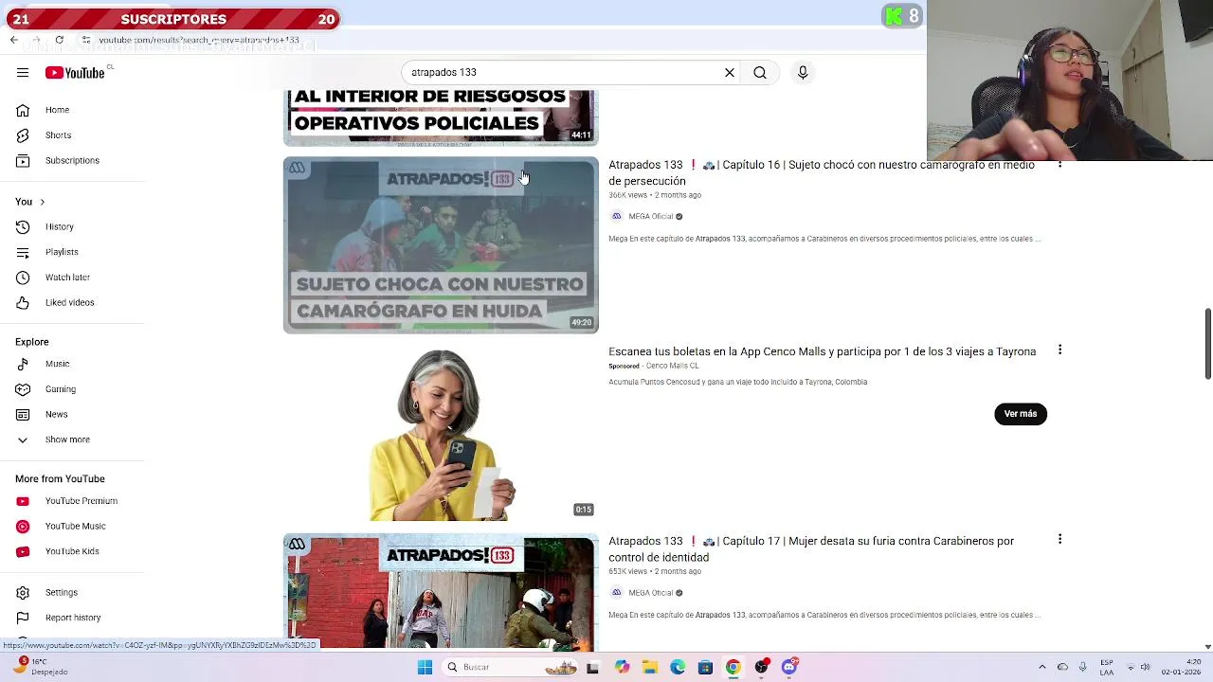This screenshot has width=1213, height=682.
Task: Open more options for Capítulo 16 video
Action: [1059, 166]
